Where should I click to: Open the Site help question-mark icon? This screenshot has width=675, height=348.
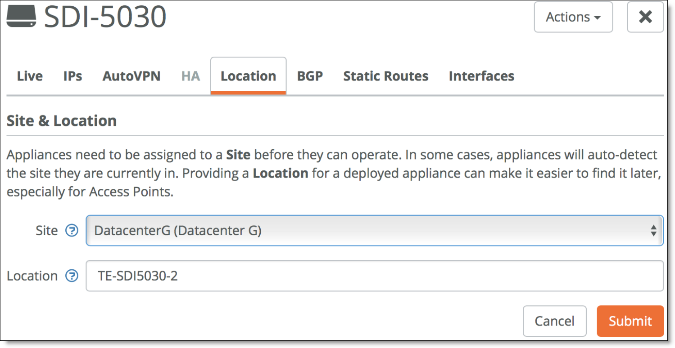click(72, 231)
